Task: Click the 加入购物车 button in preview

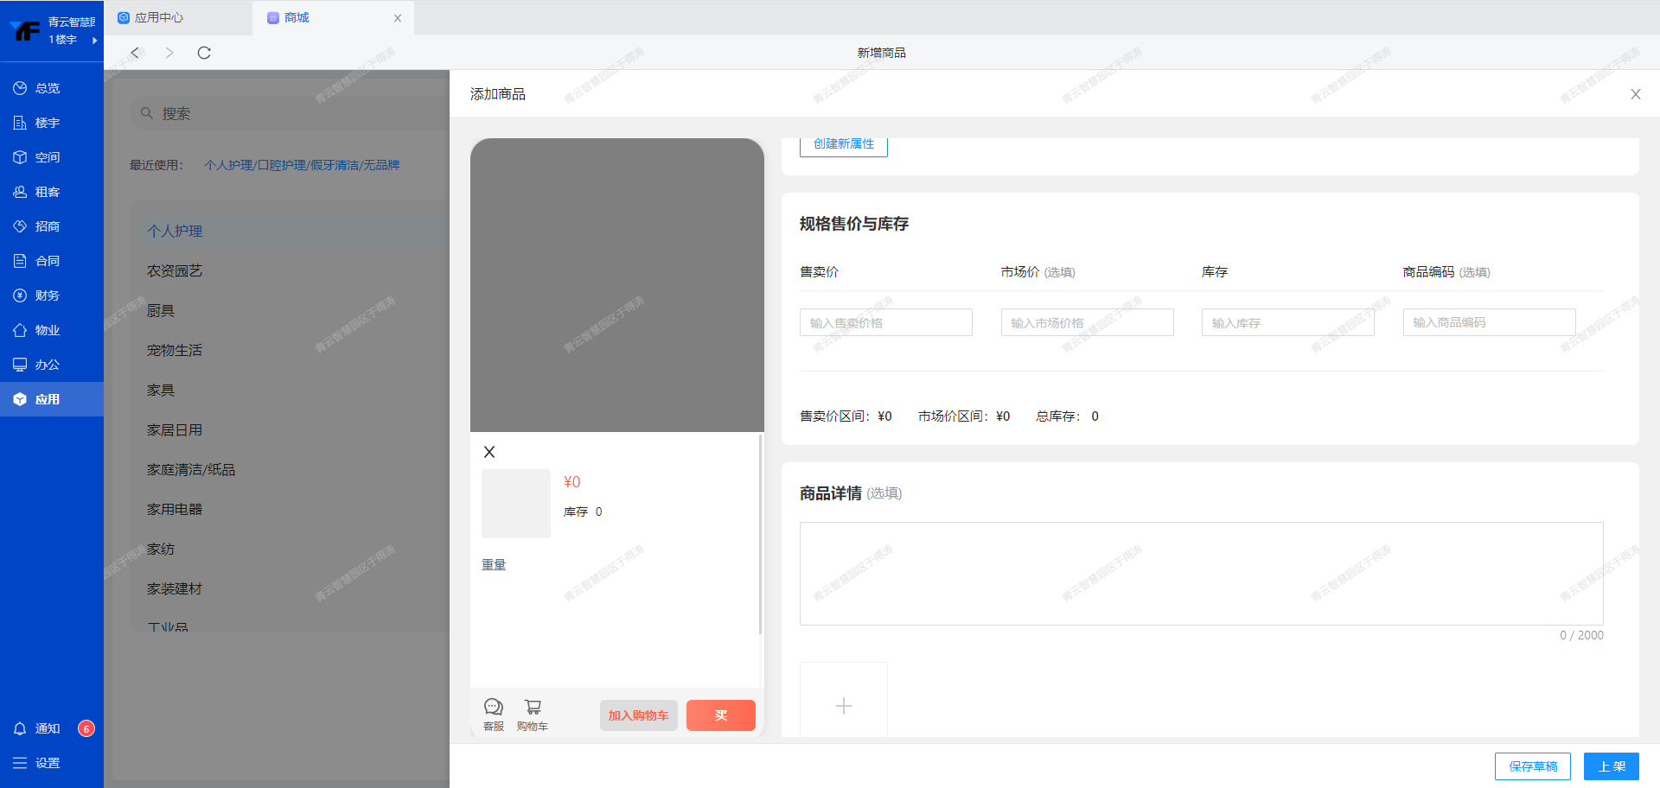Action: tap(638, 715)
